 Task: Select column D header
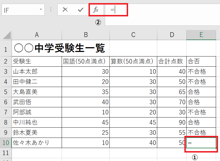(172, 35)
